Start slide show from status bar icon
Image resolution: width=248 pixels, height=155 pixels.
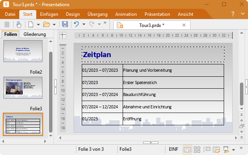(226, 149)
